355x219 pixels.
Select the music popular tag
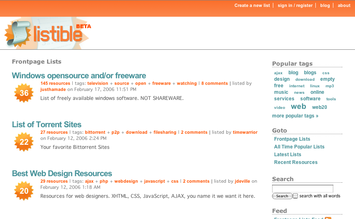(281, 92)
